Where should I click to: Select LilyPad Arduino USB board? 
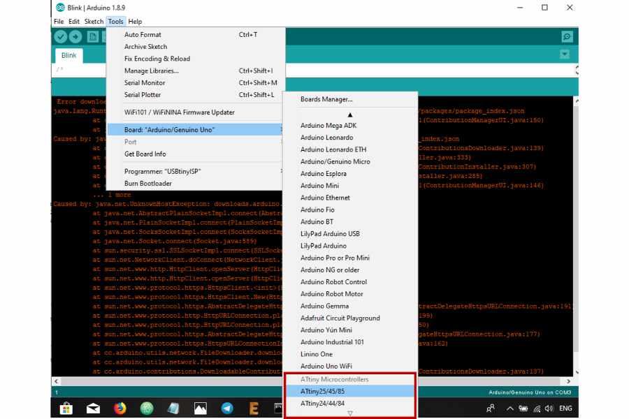350,234
